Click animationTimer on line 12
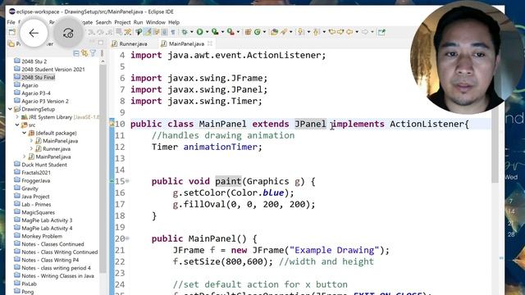525x295 pixels. [x=221, y=147]
